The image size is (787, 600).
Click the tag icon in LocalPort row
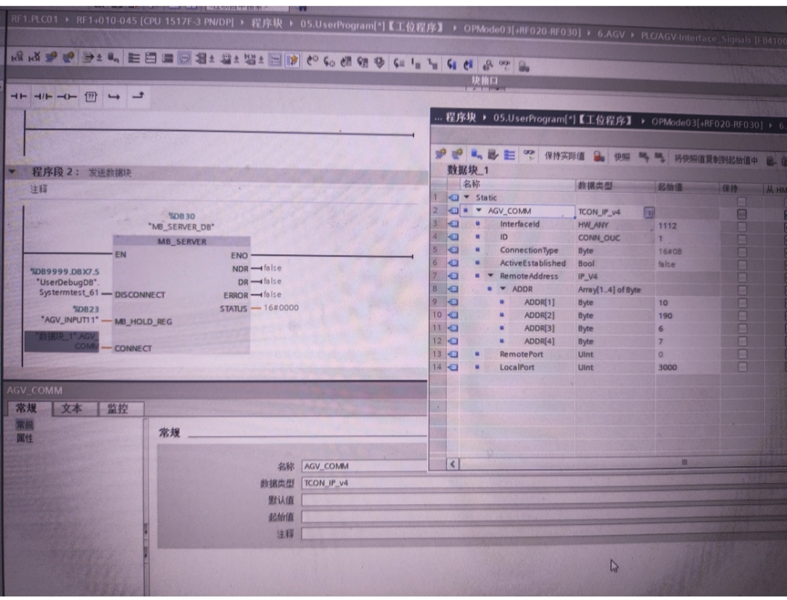pos(453,367)
